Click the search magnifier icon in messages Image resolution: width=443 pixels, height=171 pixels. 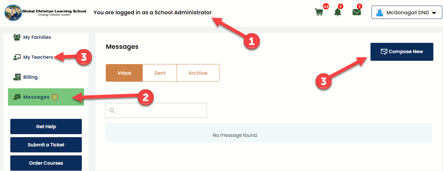tap(112, 111)
